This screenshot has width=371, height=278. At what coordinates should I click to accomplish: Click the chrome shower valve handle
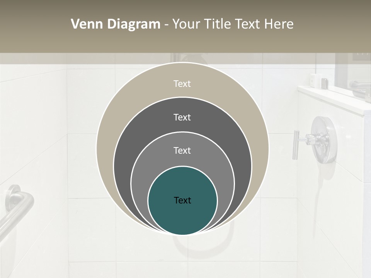pos(297,145)
